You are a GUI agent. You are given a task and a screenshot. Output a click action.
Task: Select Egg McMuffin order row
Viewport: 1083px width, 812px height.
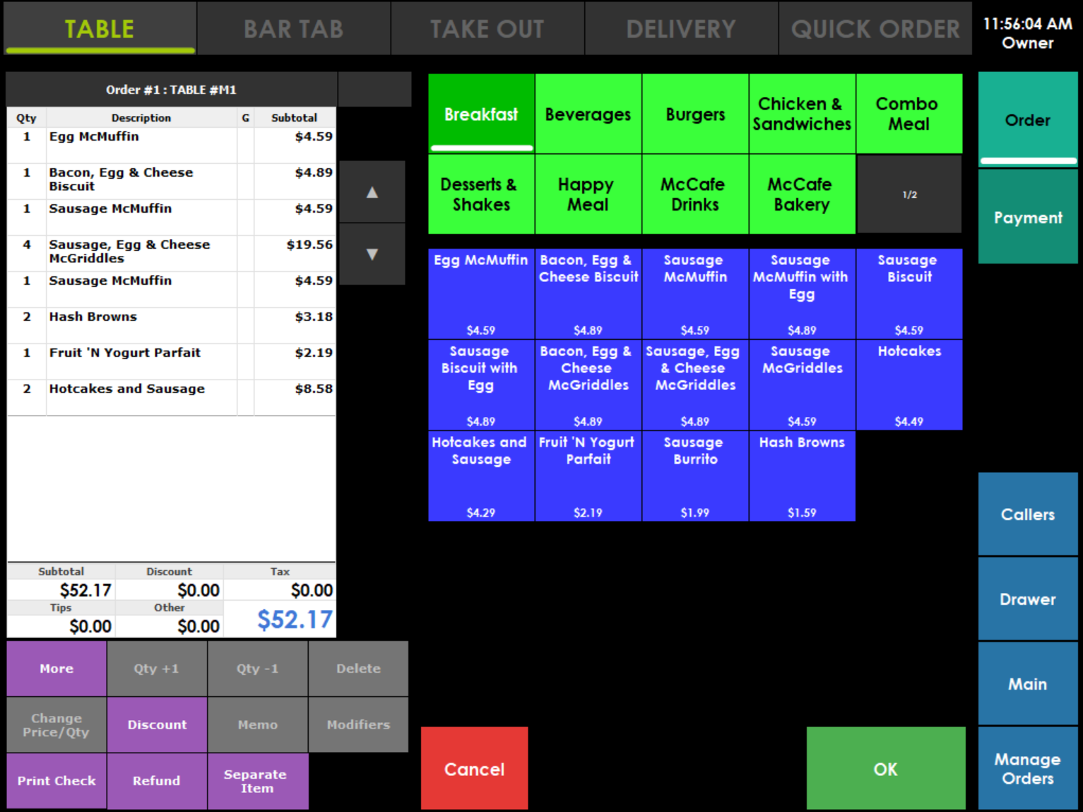click(x=171, y=145)
